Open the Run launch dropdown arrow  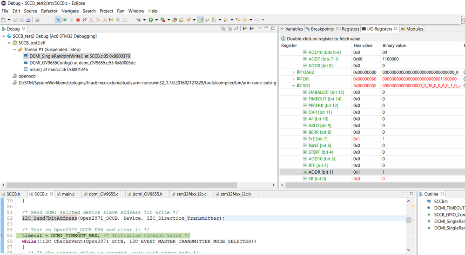[x=156, y=20]
